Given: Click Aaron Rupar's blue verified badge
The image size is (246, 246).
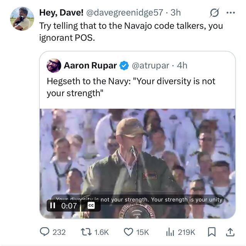Looking at the screenshot, I should 124,66.
